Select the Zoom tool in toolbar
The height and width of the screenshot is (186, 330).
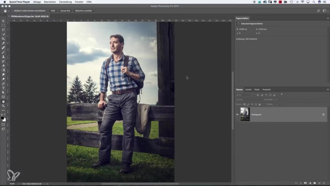coord(3,106)
